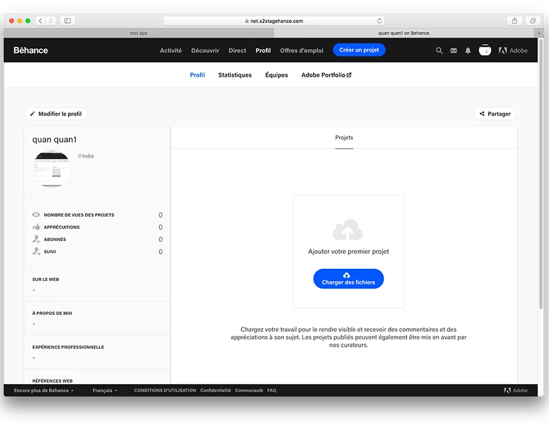Click the Safari share icon
This screenshot has width=549, height=429.
[514, 21]
